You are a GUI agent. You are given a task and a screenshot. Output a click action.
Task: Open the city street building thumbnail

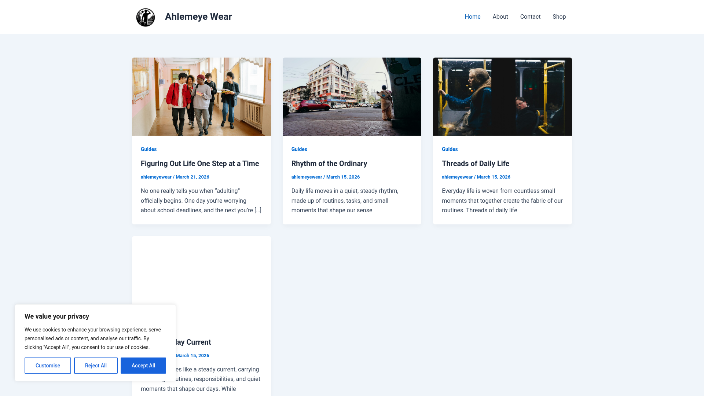point(352,96)
